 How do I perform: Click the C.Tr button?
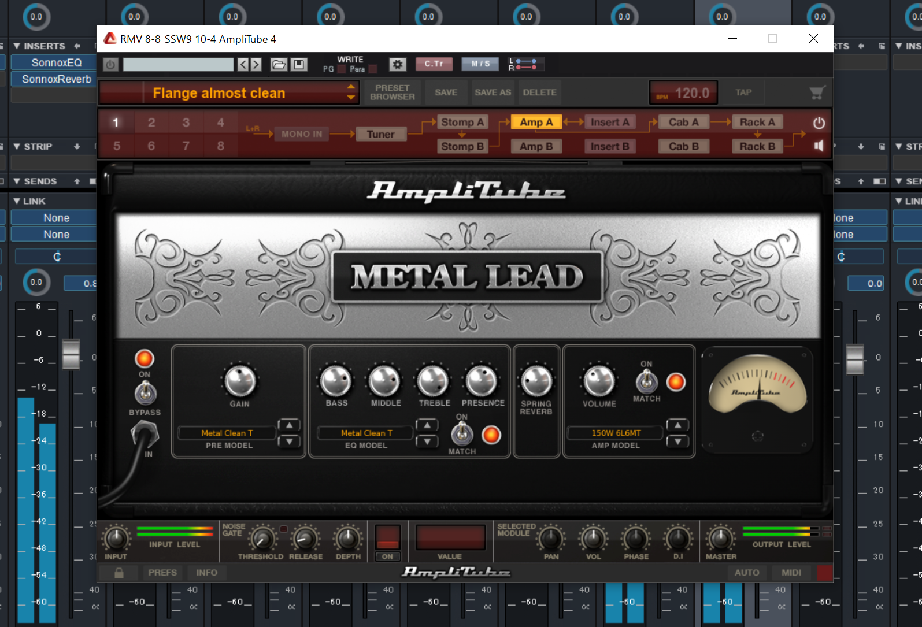tap(434, 64)
